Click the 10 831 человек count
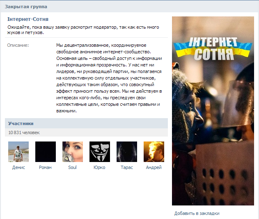The width and height of the screenshot is (259, 219). coord(24,132)
